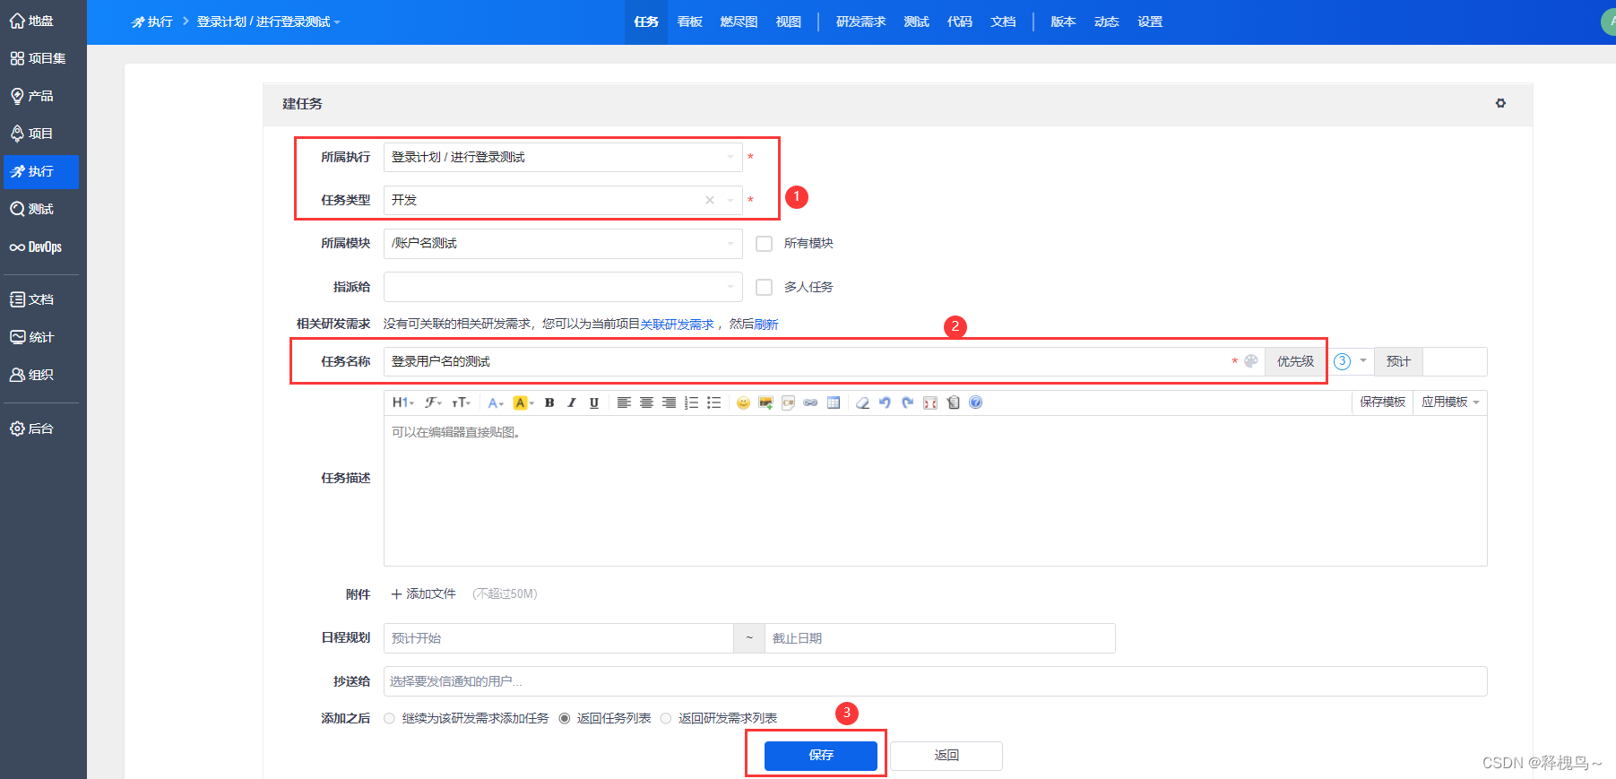Viewport: 1616px width, 779px height.
Task: Open the 代码 tab
Action: tap(960, 22)
